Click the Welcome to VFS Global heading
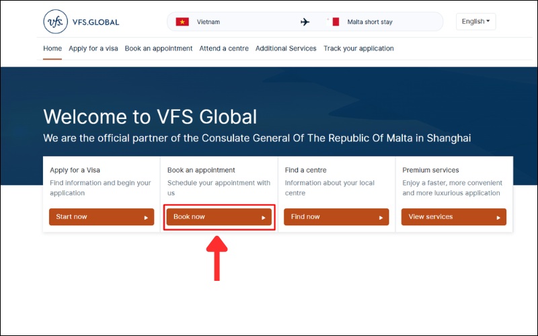This screenshot has width=538, height=336. point(150,116)
